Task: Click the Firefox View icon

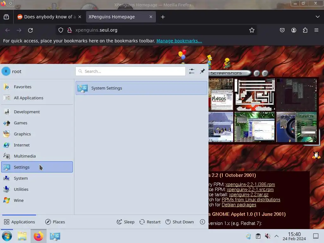Action: coord(6,17)
